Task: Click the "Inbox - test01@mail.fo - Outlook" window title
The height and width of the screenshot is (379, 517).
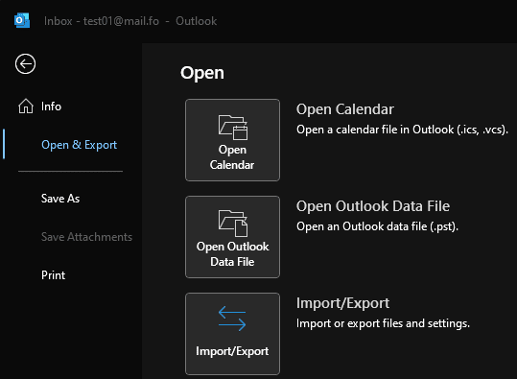Action: [x=130, y=21]
